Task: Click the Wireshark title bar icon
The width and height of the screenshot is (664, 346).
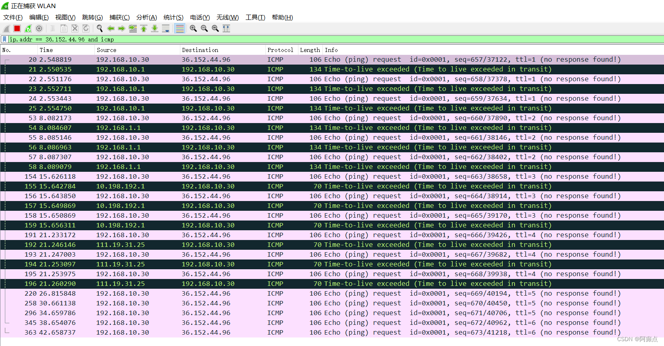Action: point(5,6)
